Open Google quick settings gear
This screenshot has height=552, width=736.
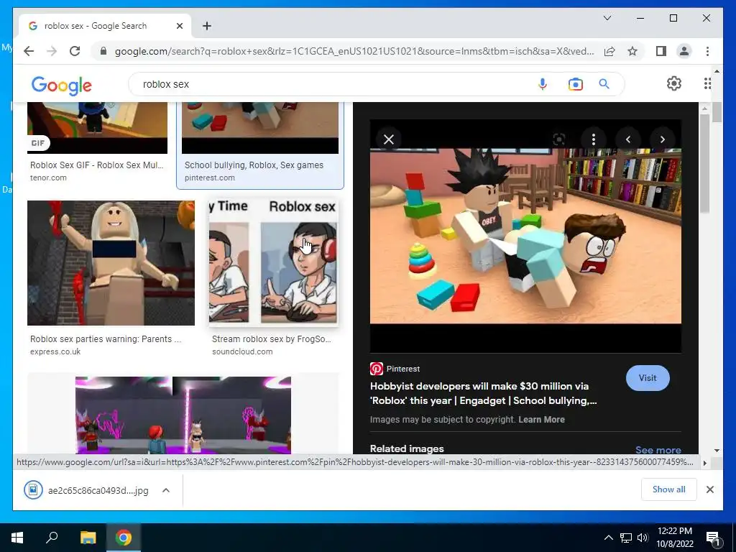pos(673,83)
